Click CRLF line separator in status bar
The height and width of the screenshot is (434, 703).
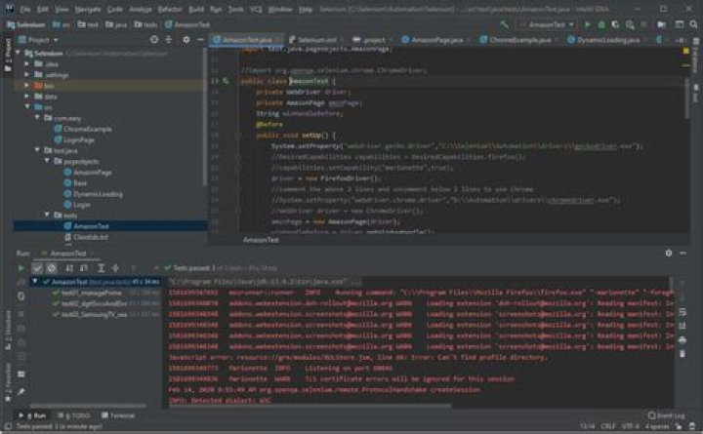tap(607, 426)
